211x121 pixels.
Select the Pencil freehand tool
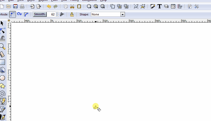tap(3, 101)
